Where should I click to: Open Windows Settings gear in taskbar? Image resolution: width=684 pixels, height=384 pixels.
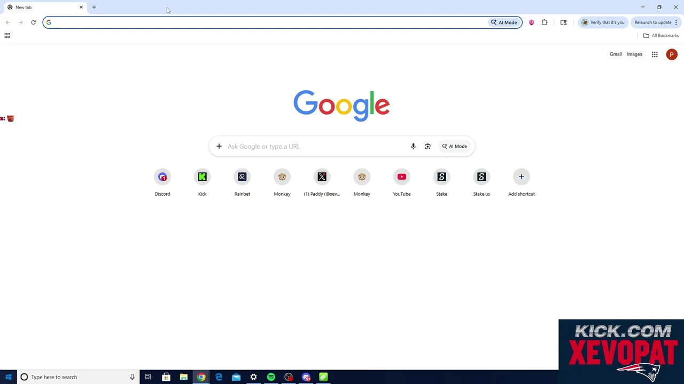click(x=253, y=377)
